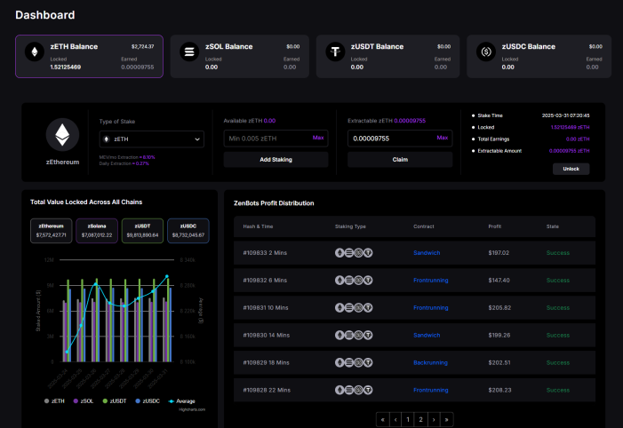Screen dimensions: 623x428
Task: Jump to first page with double left arrow
Action: 383,419
